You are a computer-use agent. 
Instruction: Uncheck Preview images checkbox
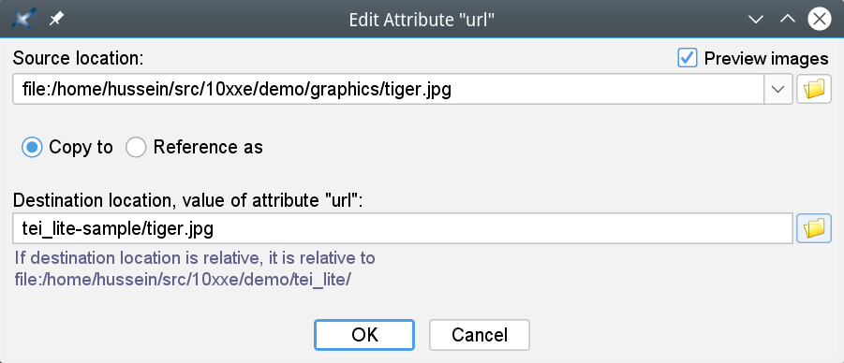[688, 58]
